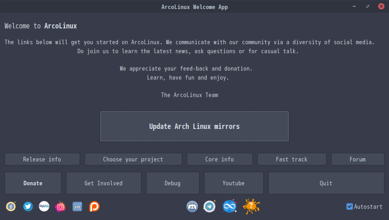The height and width of the screenshot is (220, 389).
Task: Visit the Forum button
Action: pyautogui.click(x=357, y=159)
